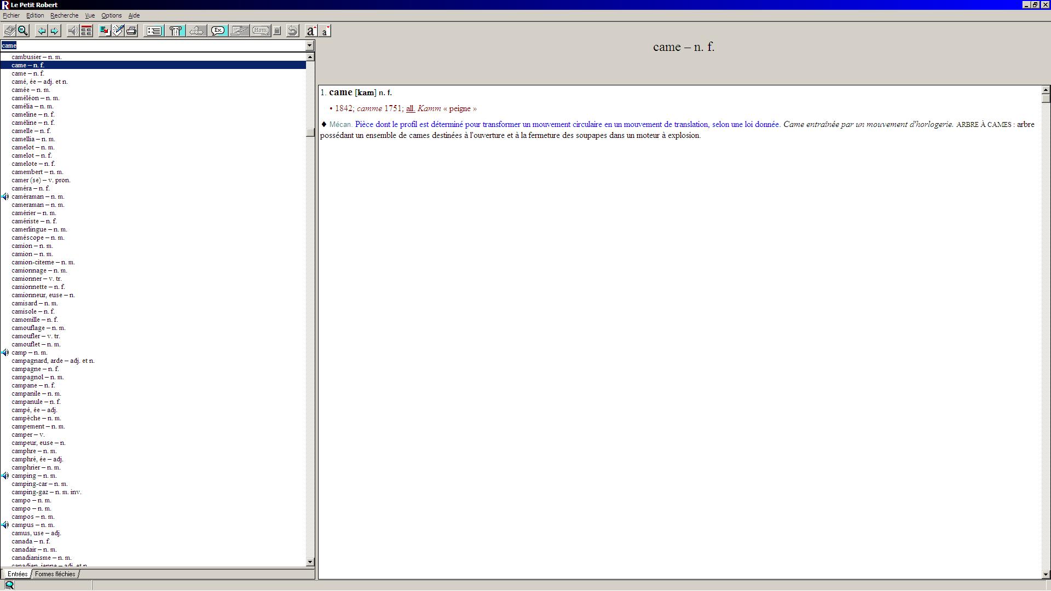Go forward with the right arrow
The image size is (1051, 591).
coord(54,31)
